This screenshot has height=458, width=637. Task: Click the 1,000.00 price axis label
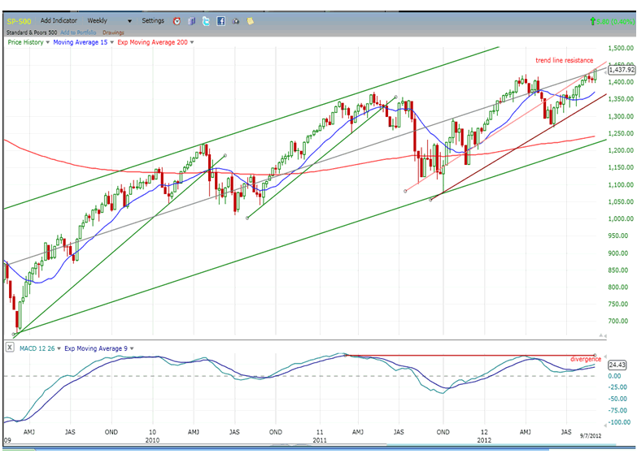pyautogui.click(x=621, y=218)
